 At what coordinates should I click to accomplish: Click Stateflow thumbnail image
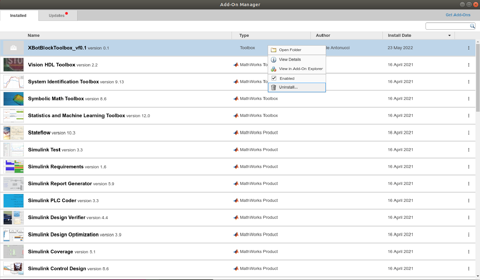[x=13, y=133]
